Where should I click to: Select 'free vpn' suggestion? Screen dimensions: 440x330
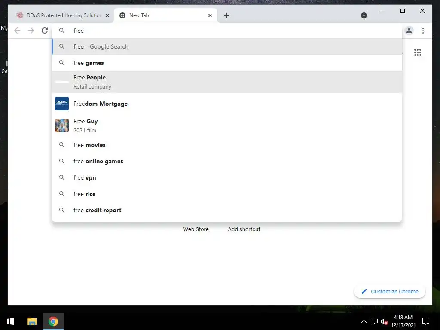tap(227, 177)
